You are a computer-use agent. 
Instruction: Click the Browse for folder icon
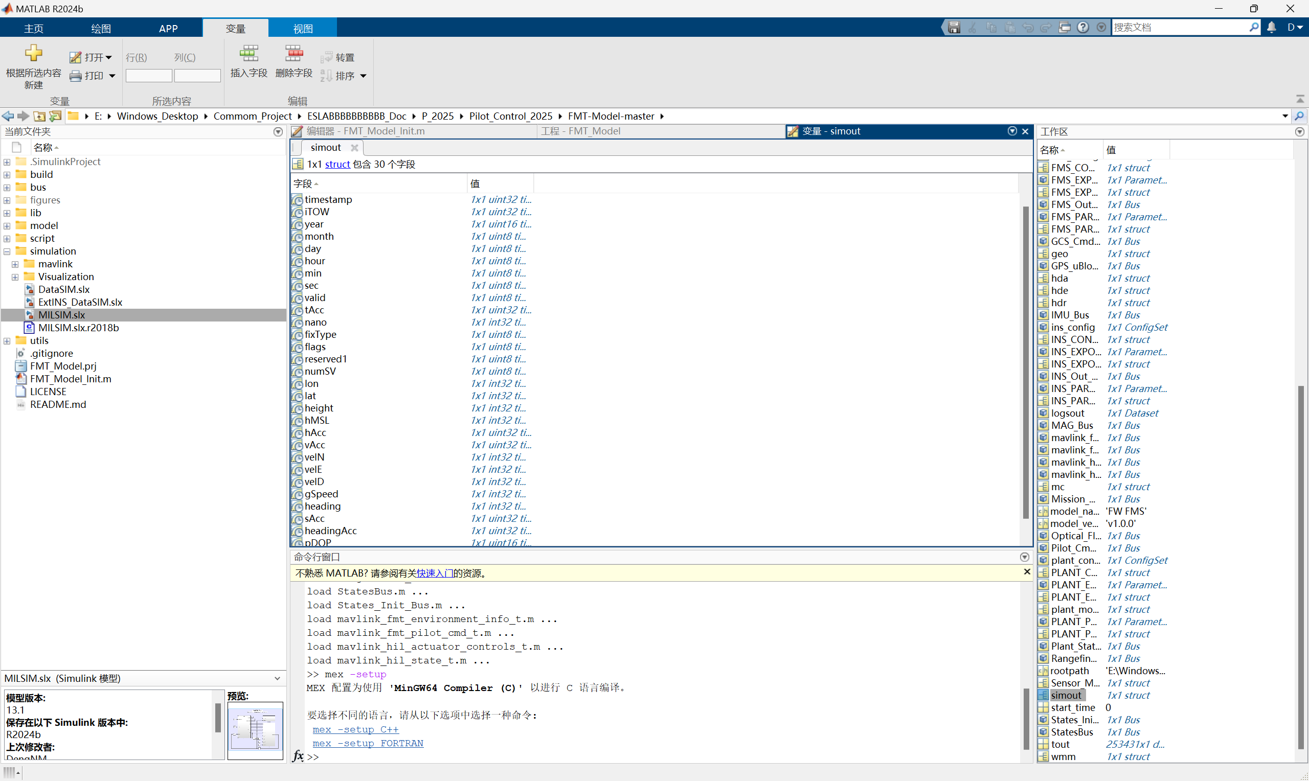tap(55, 116)
